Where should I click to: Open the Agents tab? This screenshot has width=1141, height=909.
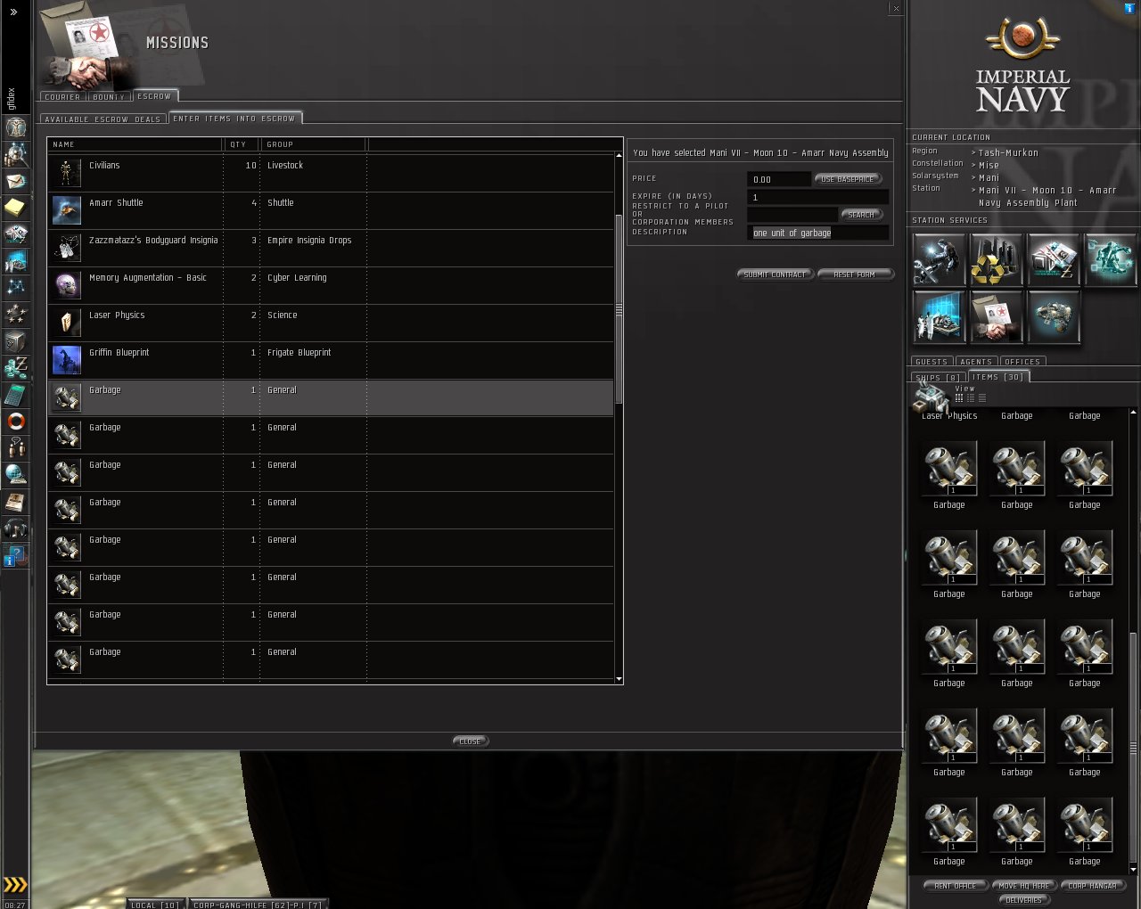click(x=976, y=362)
